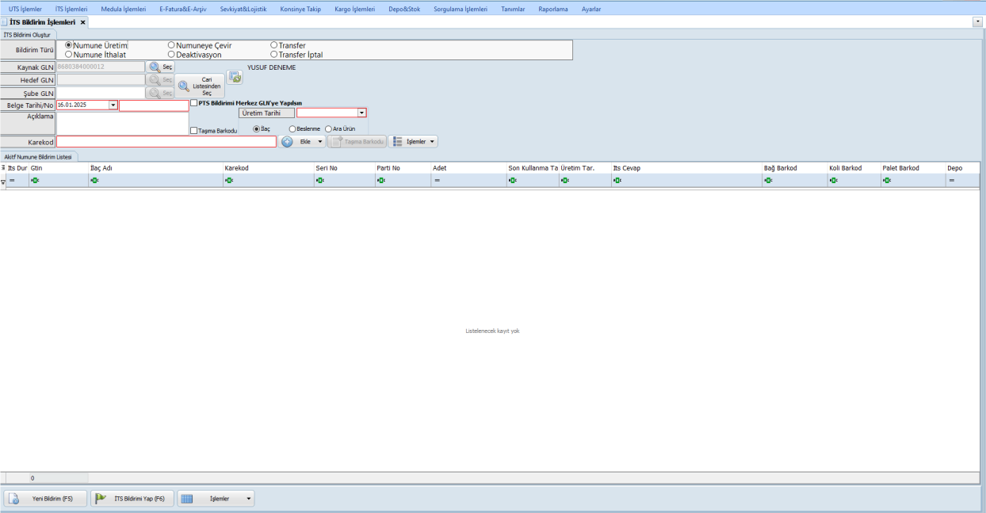Expand the Üretim Tarihi date picker
The image size is (986, 513).
361,113
